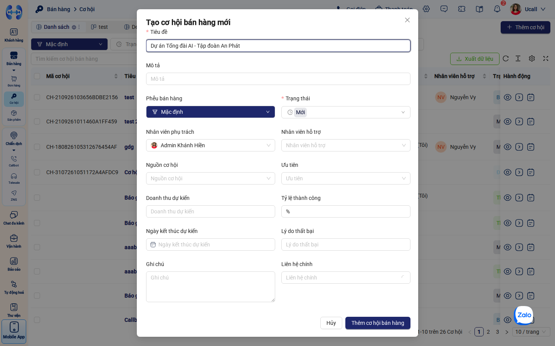Open Trạng thái dropdown showing Mới
Viewport: 555px width, 346px height.
[x=346, y=112]
